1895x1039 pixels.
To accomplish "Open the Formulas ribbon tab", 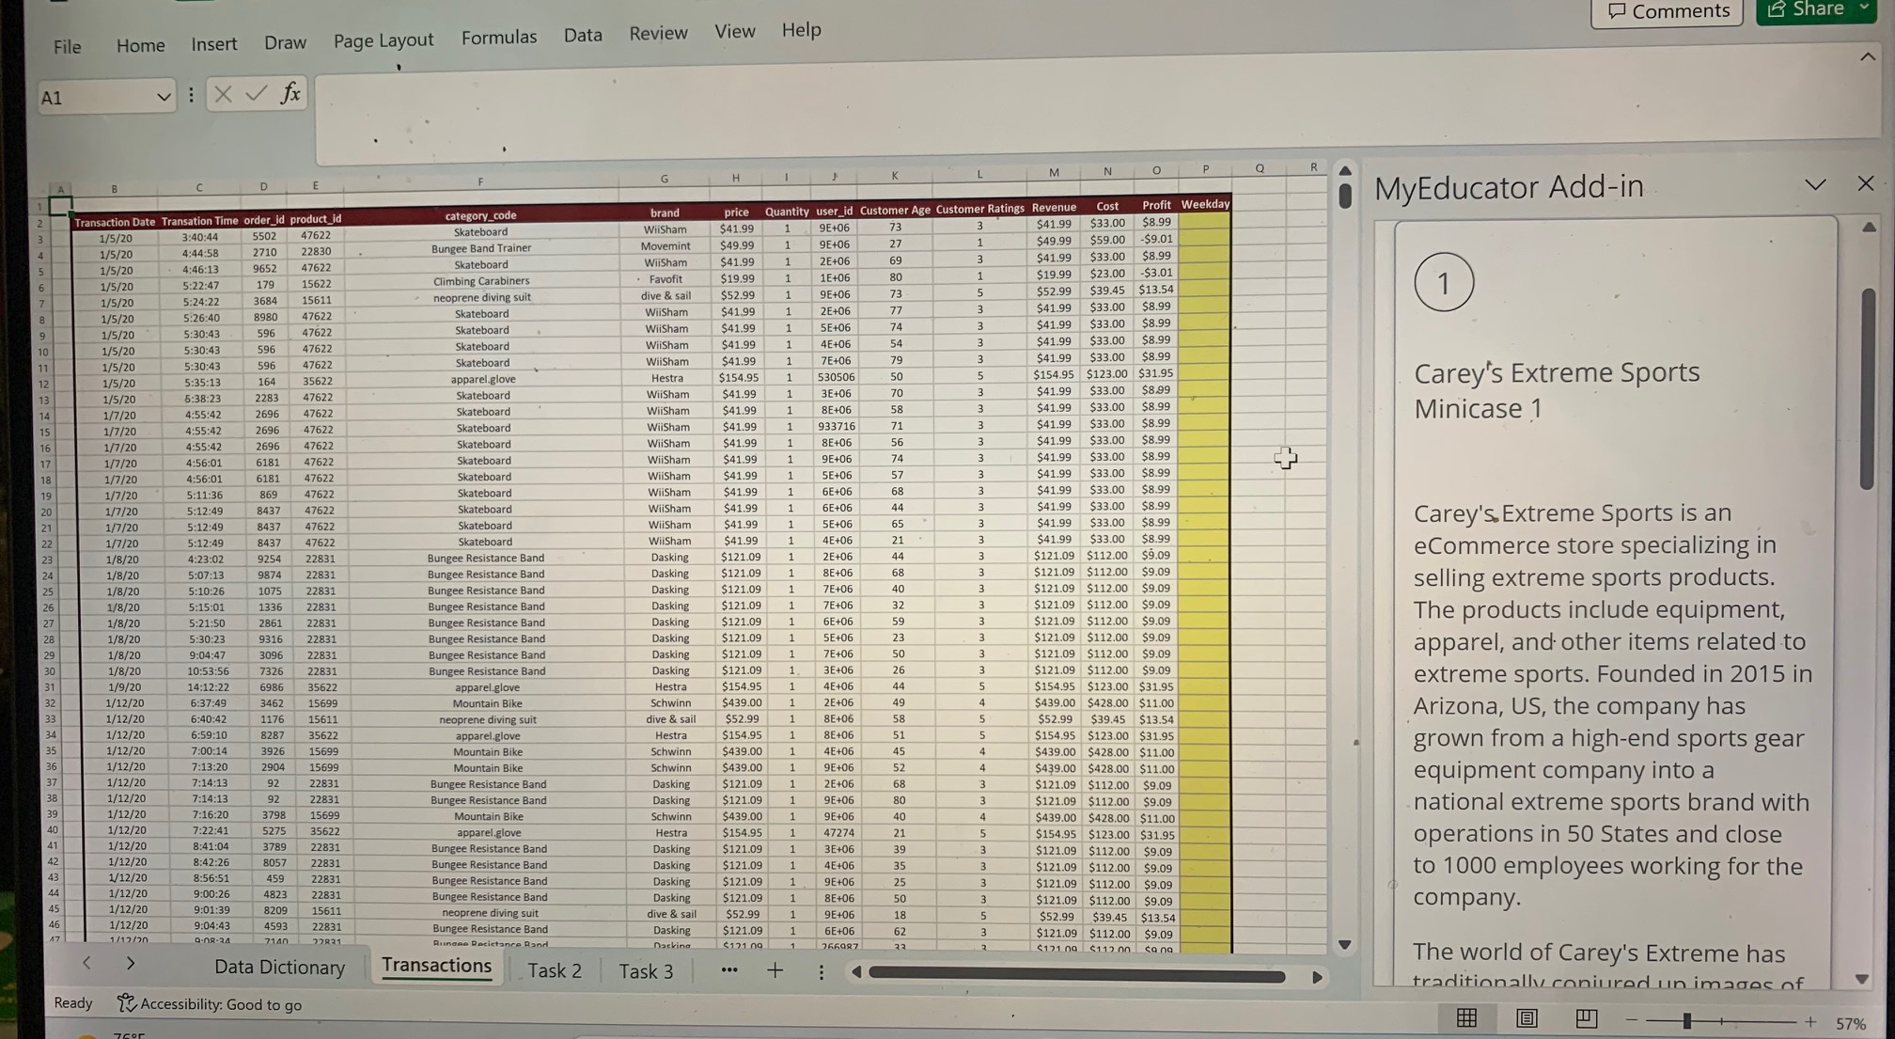I will (499, 36).
